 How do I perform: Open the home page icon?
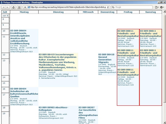coord(14,7)
